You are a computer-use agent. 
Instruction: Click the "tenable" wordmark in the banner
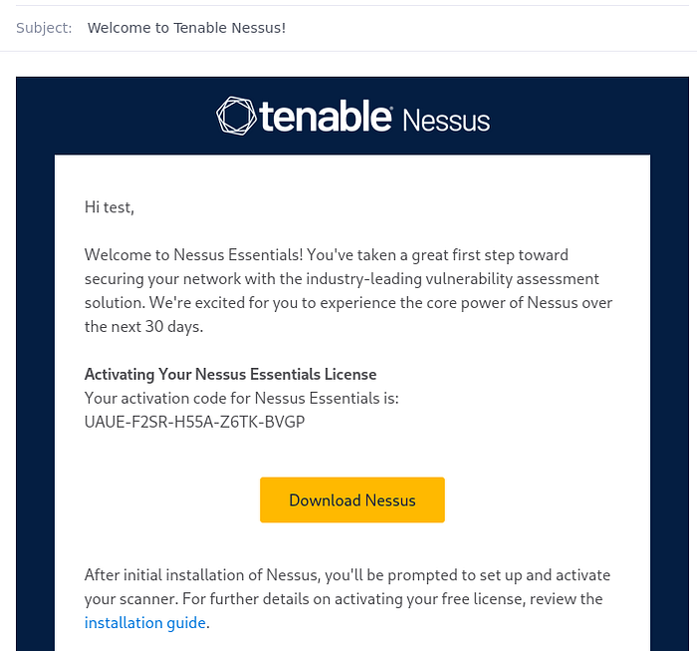(x=326, y=116)
